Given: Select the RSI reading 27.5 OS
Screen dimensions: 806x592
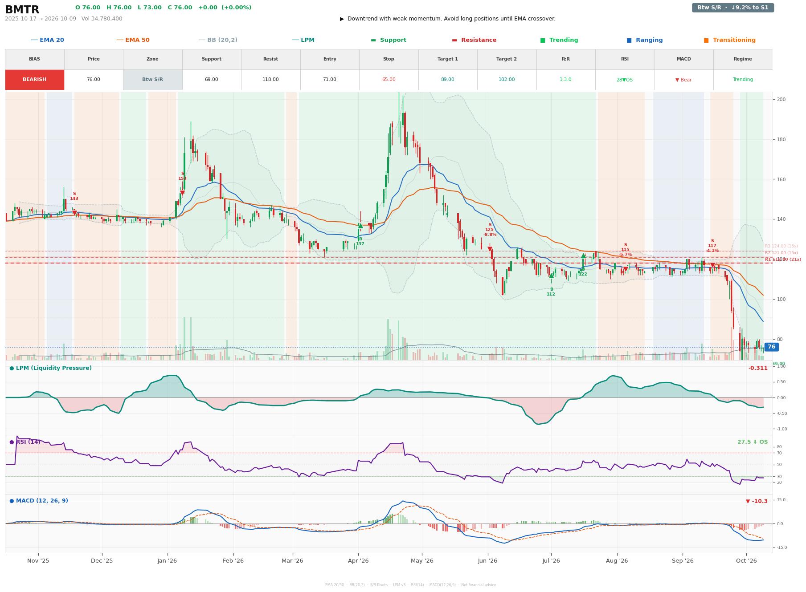Looking at the screenshot, I should 753,442.
